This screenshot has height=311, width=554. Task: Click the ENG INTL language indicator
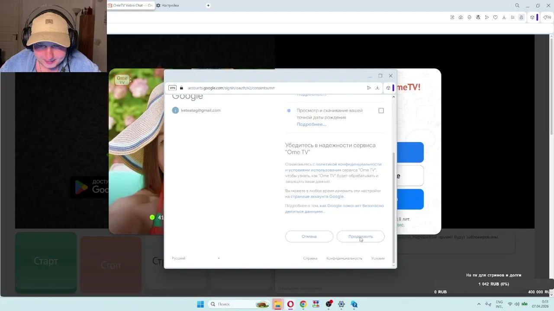coord(499,304)
